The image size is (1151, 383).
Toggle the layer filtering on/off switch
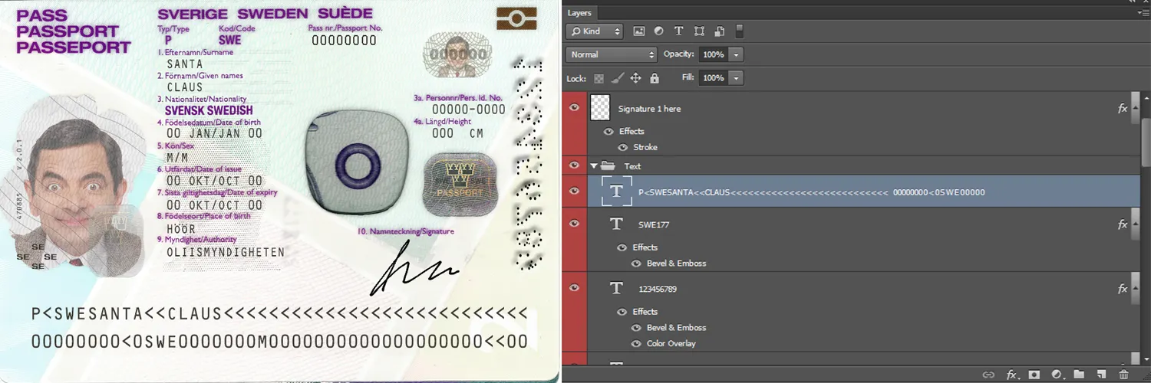click(740, 31)
